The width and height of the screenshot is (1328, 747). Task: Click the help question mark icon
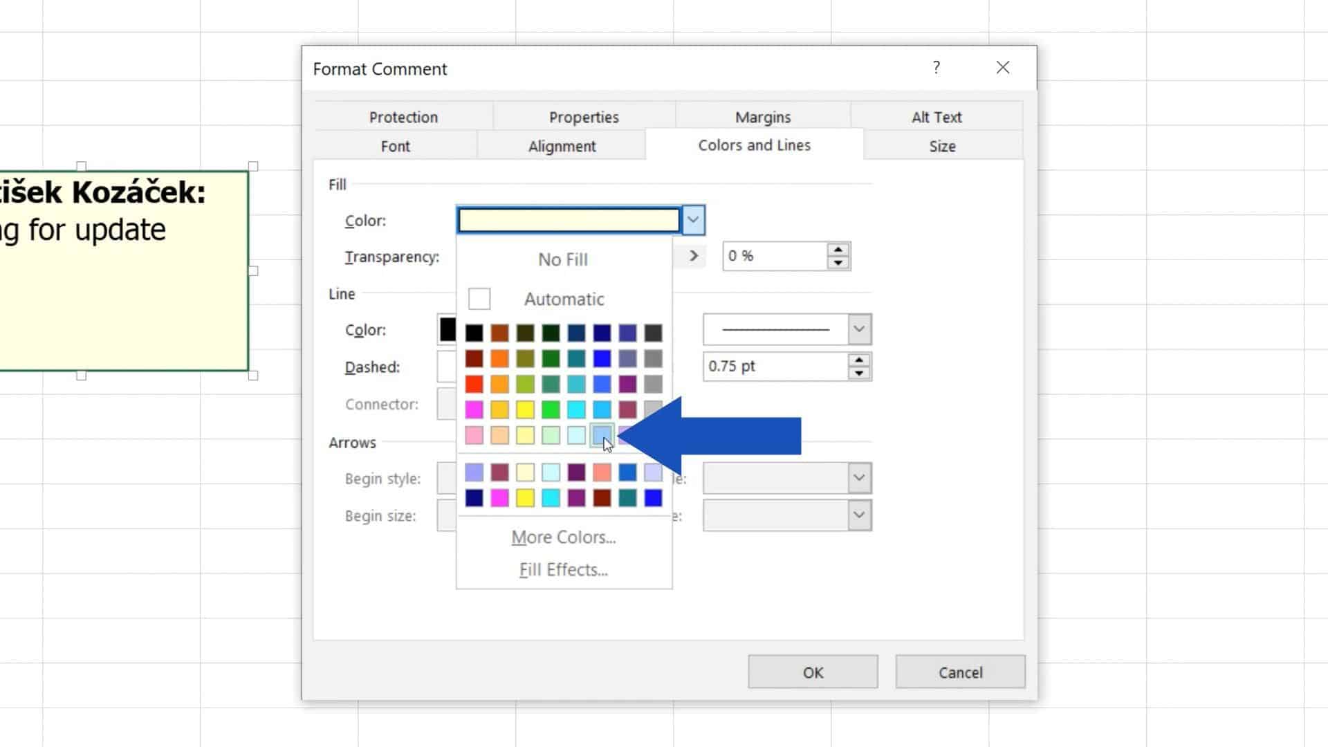pos(936,68)
